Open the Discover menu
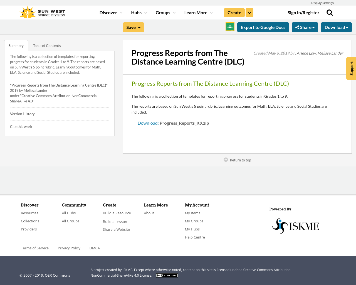356x285 pixels. click(109, 12)
